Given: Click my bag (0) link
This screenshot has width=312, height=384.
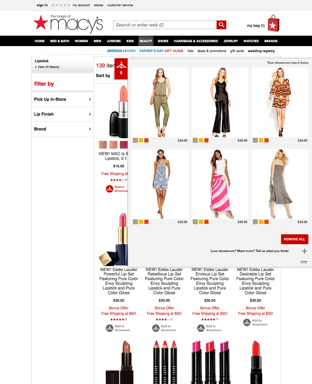Looking at the screenshot, I should tap(256, 26).
